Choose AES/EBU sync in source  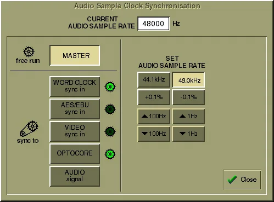[75, 109]
